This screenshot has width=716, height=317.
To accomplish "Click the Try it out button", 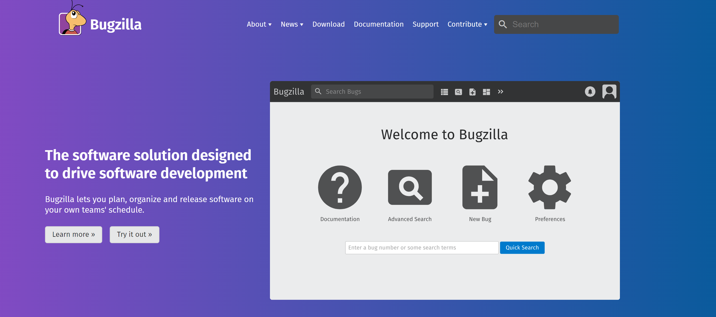I will pos(134,235).
